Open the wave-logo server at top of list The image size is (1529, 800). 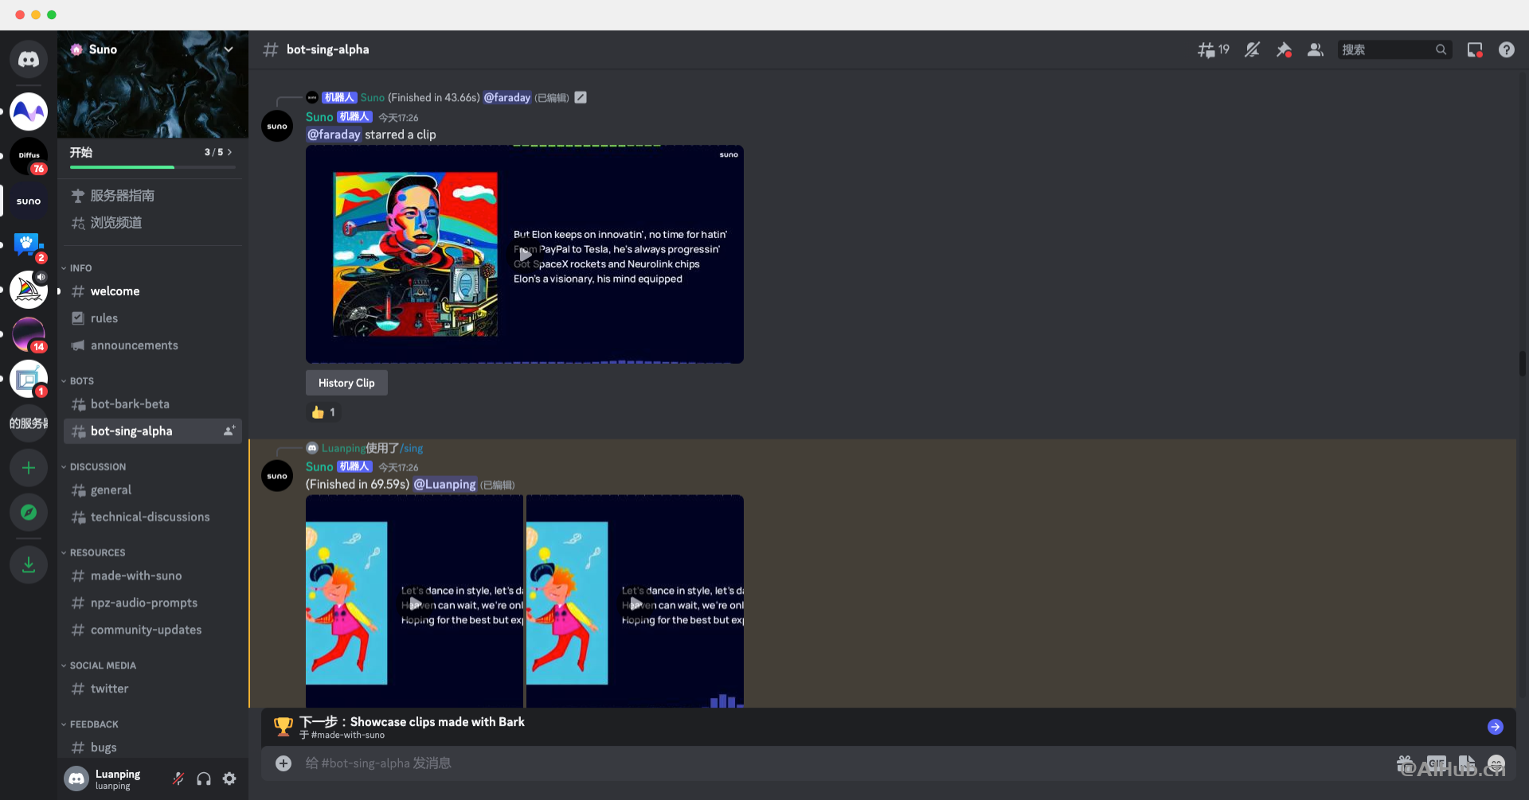29,111
